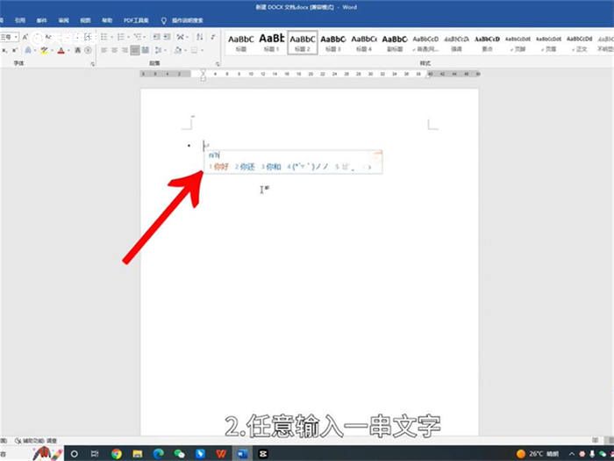Click the line spacing icon
614x461 pixels.
[158, 50]
